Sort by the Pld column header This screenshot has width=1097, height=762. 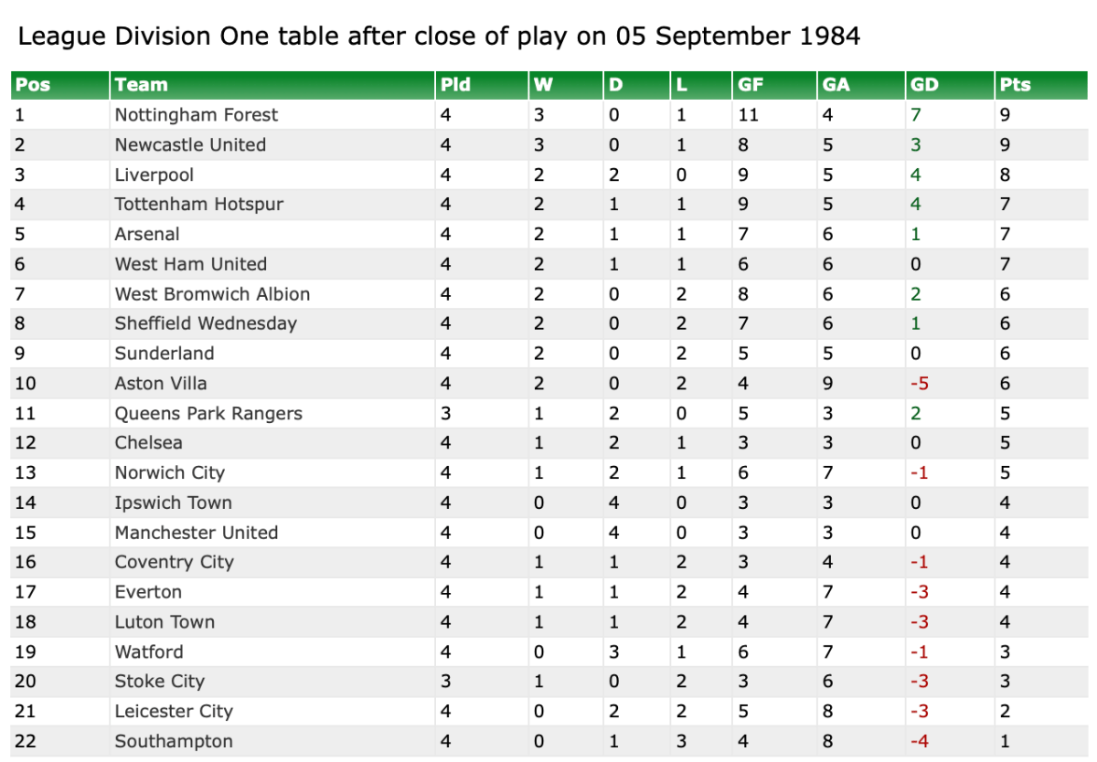[x=455, y=85]
